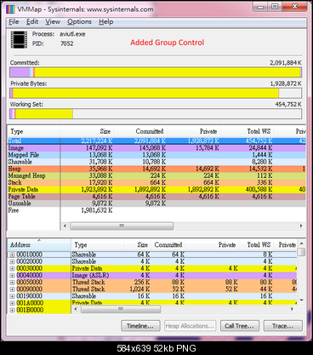The height and width of the screenshot is (355, 313).
Task: Click the Timeline... button
Action: (140, 326)
